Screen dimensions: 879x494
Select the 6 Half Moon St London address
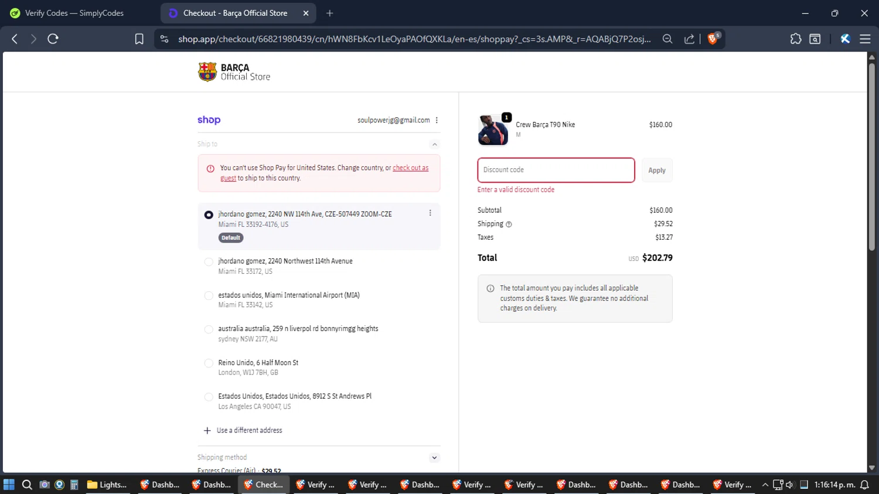(209, 363)
